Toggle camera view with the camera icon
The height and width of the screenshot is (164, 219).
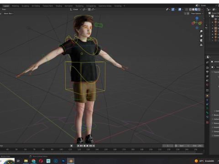point(201,41)
